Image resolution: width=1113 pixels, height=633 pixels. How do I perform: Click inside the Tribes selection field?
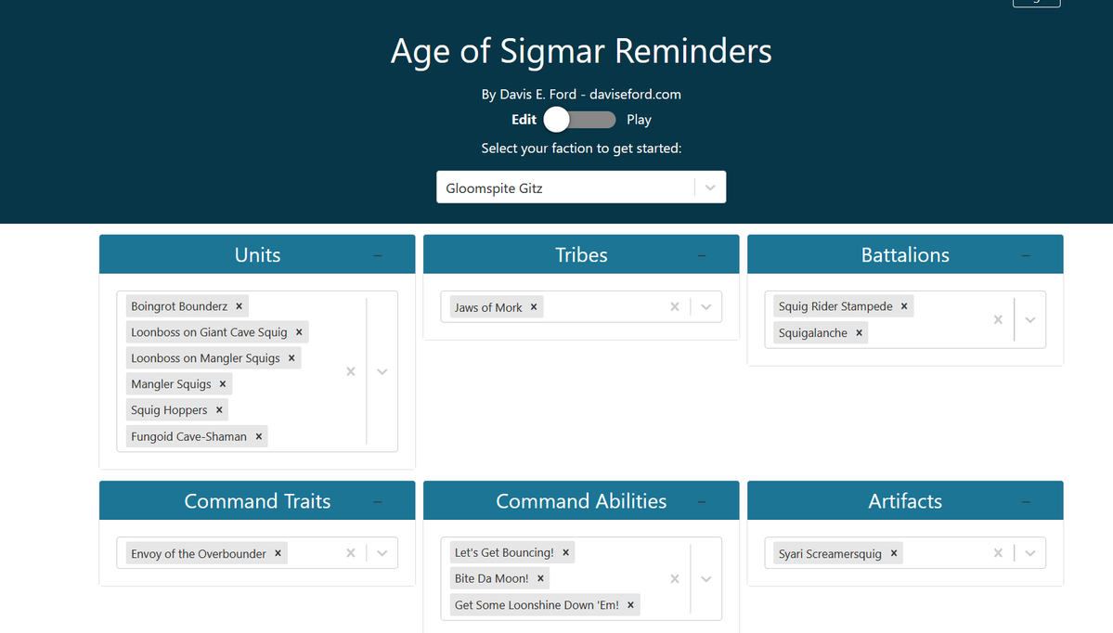(x=603, y=306)
